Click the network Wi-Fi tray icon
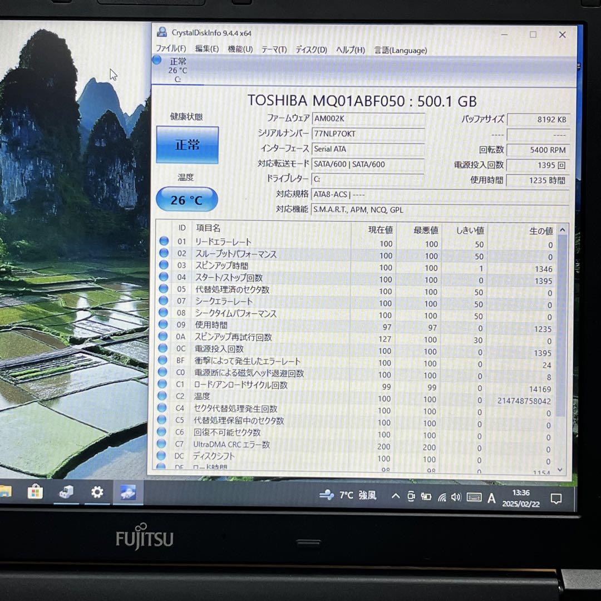The image size is (601, 601). tap(442, 497)
